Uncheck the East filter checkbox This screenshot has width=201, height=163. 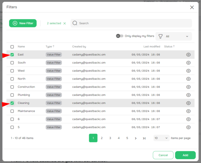coord(12,55)
